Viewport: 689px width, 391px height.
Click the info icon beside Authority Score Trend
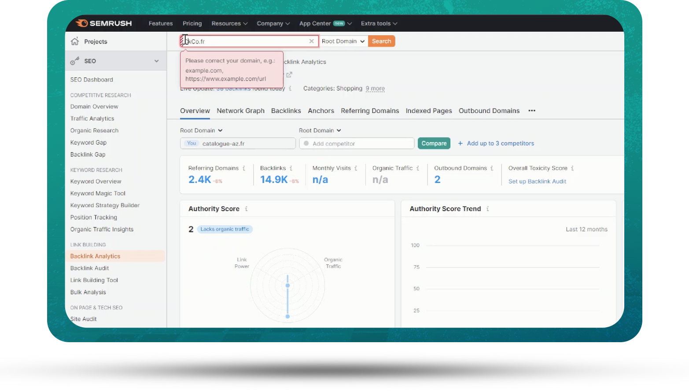(488, 209)
